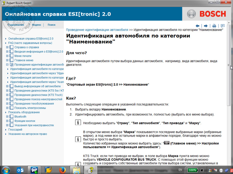Screen dimensions: 233x174
Task: Click book icon beside Проведение техобслуживания
Action: pos(11,103)
